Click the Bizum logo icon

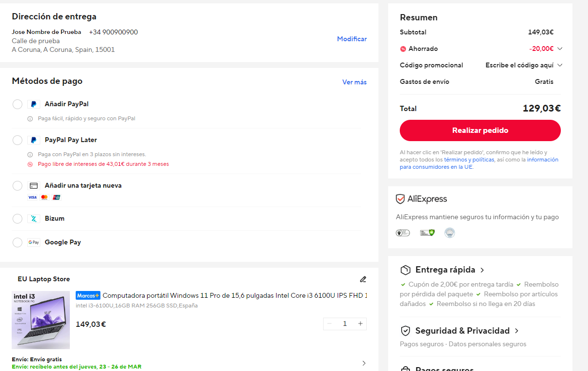[x=33, y=219]
